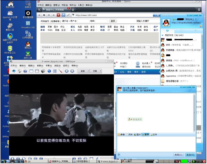Image resolution: width=207 pixels, height=164 pixels.
Task: Click the next track icon in SMPlayer toolbar
Action: (x=72, y=71)
